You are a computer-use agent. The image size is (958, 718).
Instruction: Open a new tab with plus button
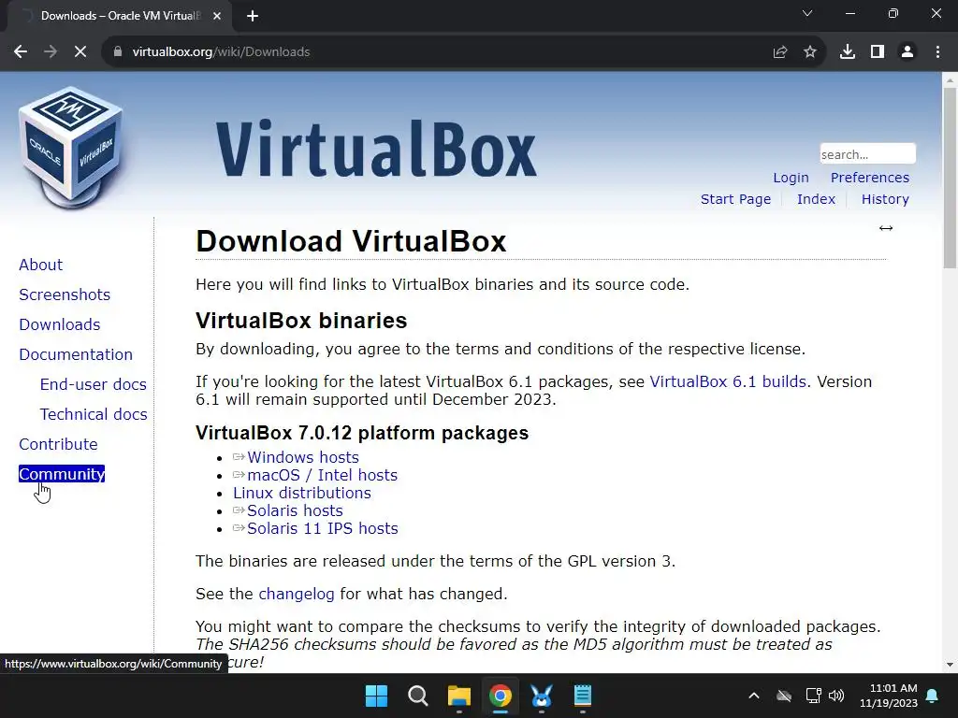click(253, 16)
